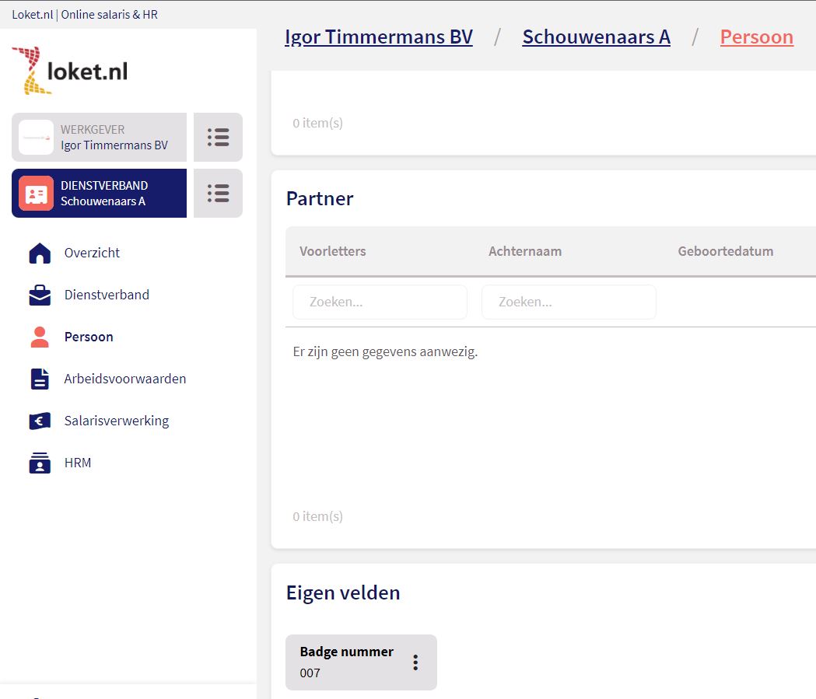Click the HRM sidebar icon

point(39,463)
